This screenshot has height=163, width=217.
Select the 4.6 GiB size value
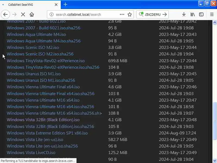115,87
